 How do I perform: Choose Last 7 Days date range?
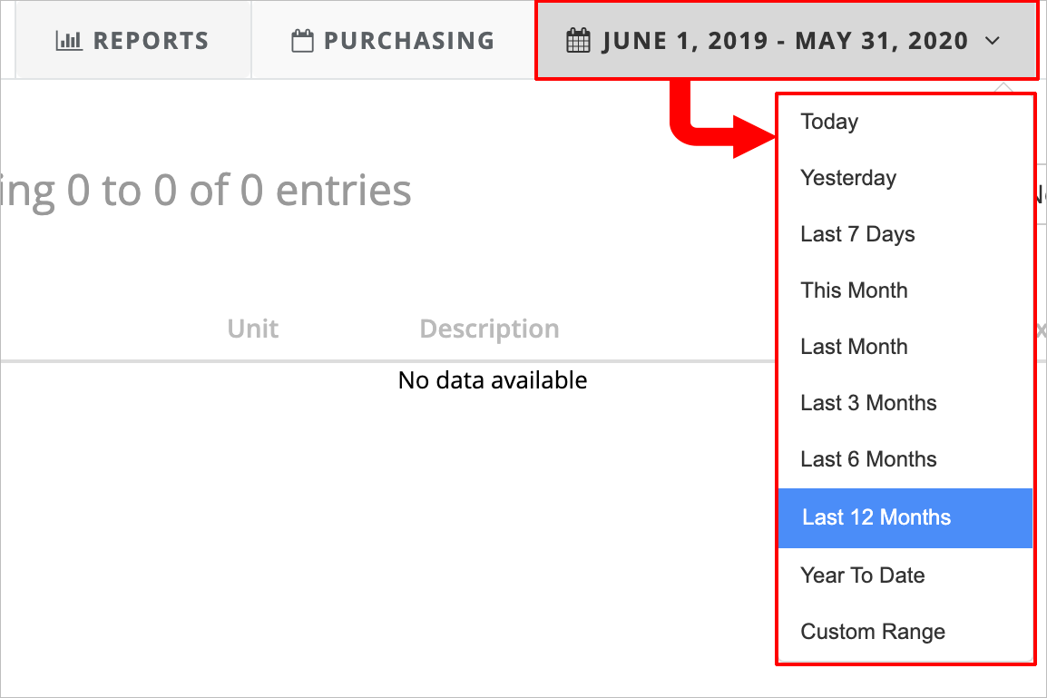click(x=856, y=233)
